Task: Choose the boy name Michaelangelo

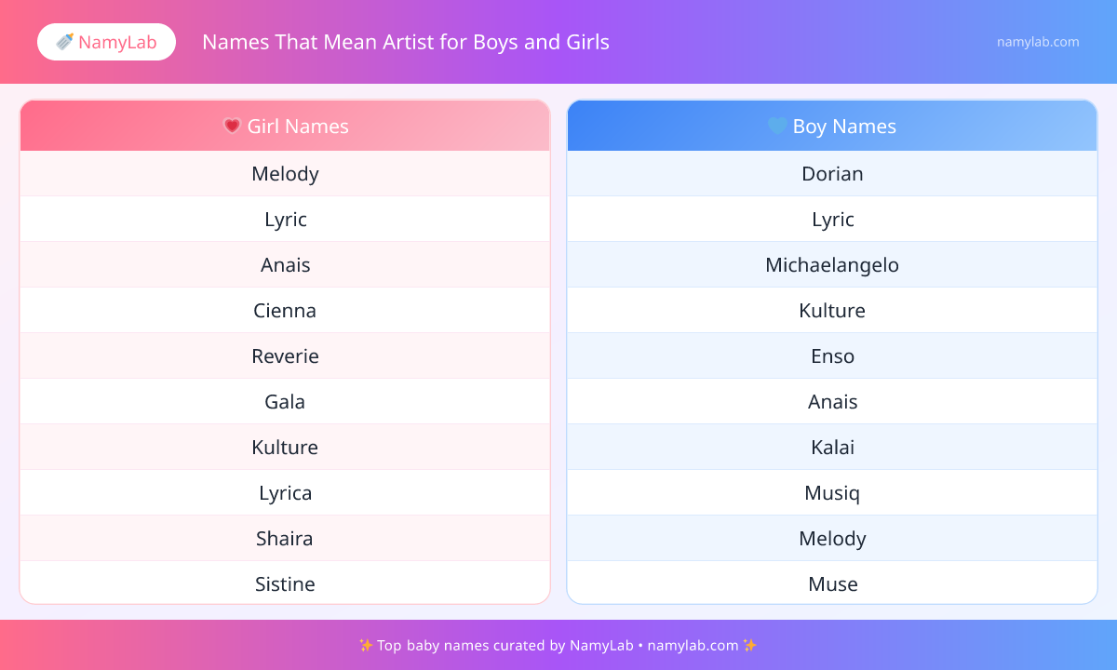Action: pos(832,265)
